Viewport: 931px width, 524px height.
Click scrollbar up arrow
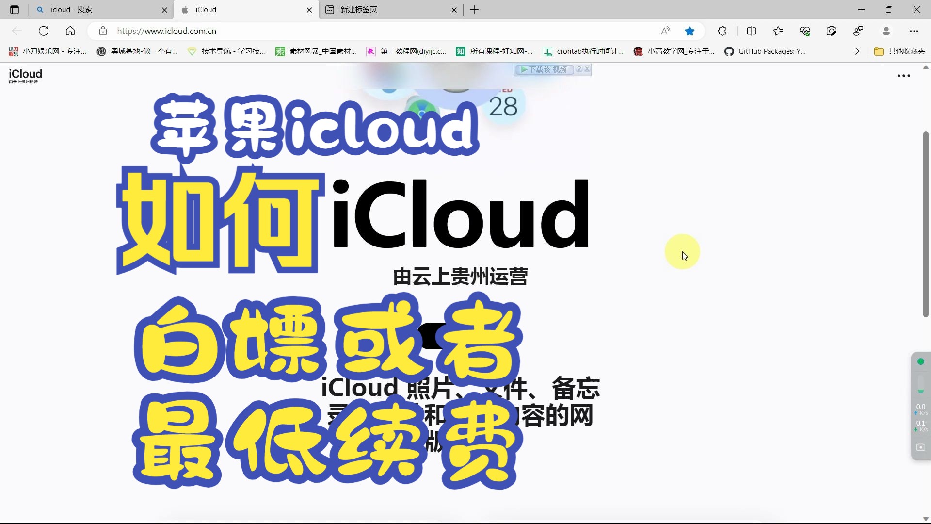pos(926,67)
